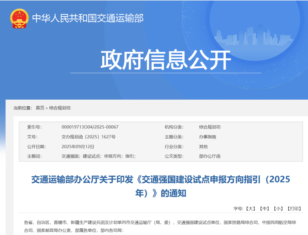
Task: Click 办事指南 topic classification value
Action: [208, 137]
